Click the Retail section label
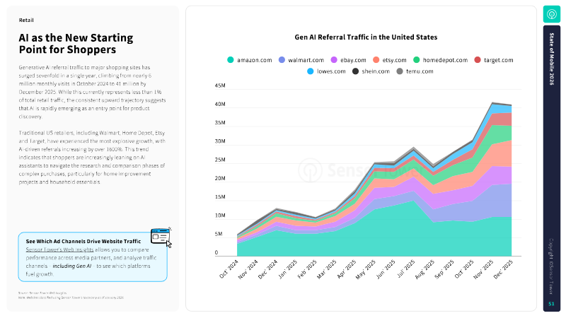The image size is (566, 318). 26,20
